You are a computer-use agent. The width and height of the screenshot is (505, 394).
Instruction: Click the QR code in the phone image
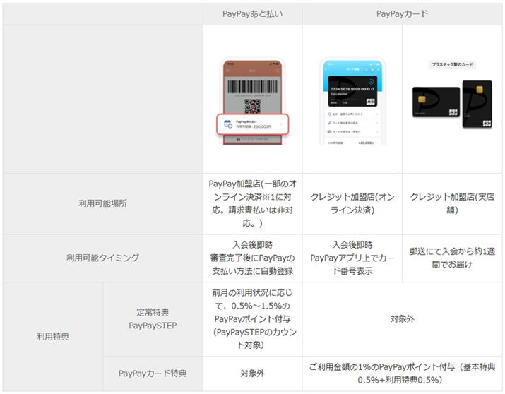[253, 106]
